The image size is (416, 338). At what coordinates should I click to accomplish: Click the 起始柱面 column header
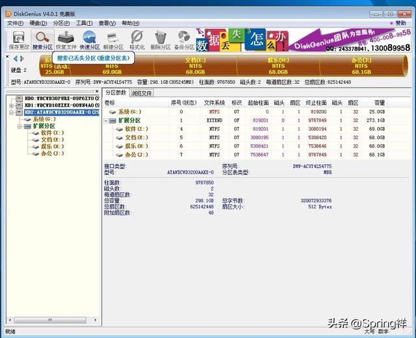[x=258, y=103]
